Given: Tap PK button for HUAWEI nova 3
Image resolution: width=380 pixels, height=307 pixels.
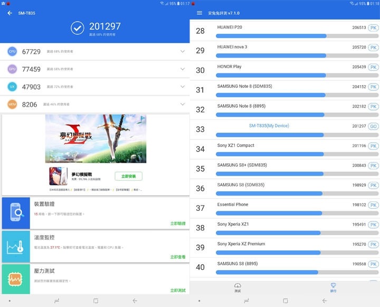Looking at the screenshot, I should coord(373,48).
